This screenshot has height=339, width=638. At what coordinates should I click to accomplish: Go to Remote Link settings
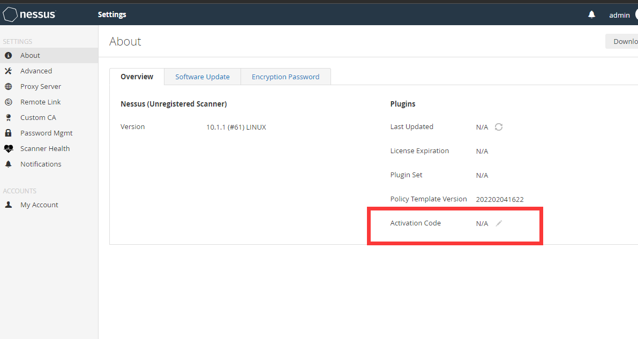[49, 102]
